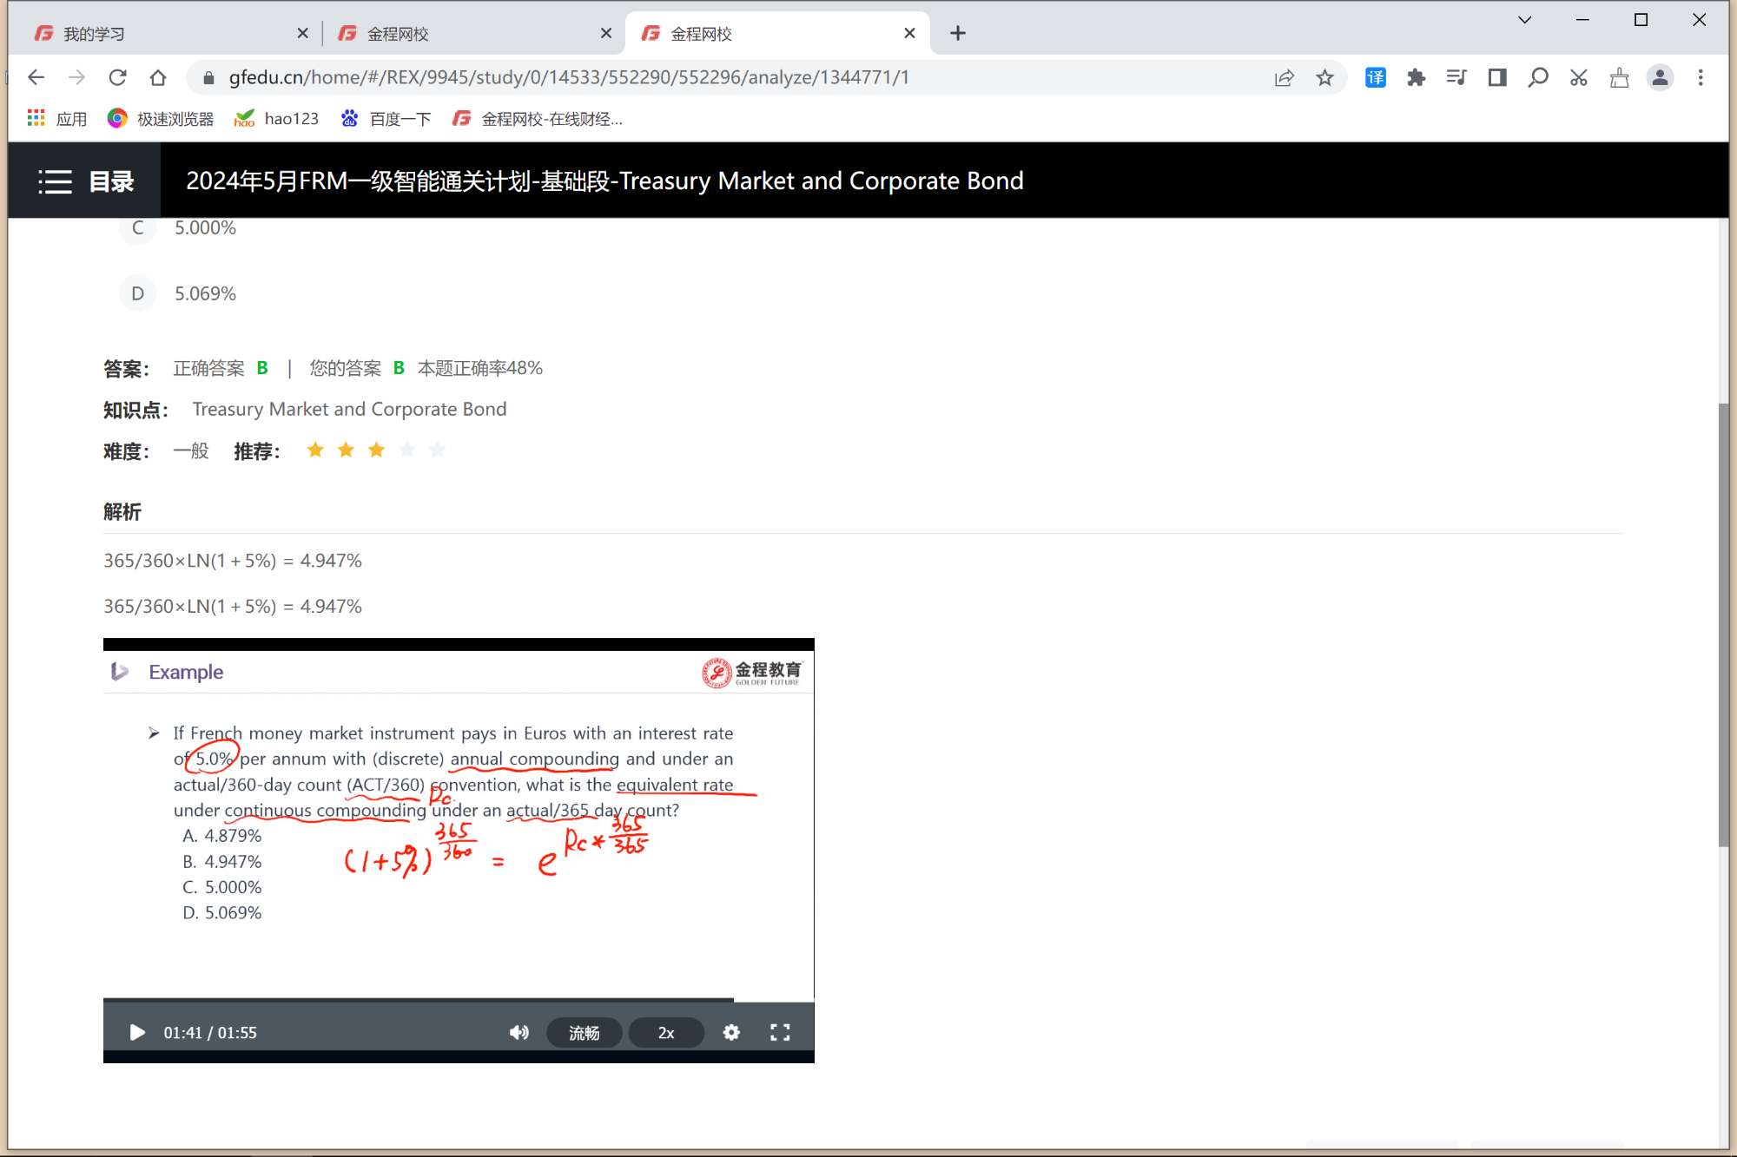Mute the video volume speaker icon
1737x1157 pixels.
(x=518, y=1032)
